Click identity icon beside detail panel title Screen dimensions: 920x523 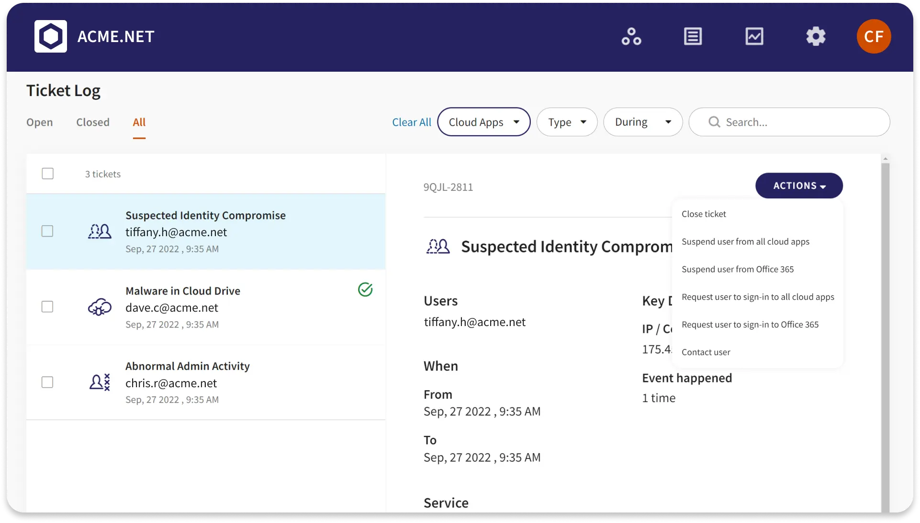click(x=438, y=246)
